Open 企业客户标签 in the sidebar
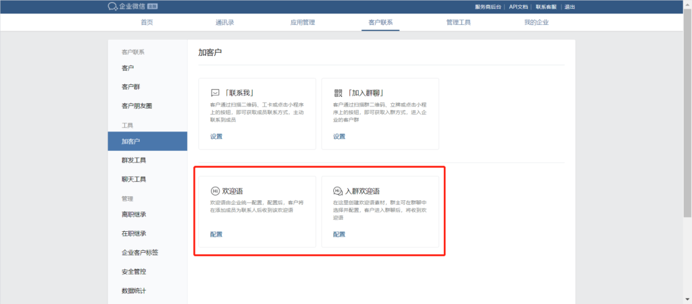Image resolution: width=692 pixels, height=304 pixels. point(140,252)
